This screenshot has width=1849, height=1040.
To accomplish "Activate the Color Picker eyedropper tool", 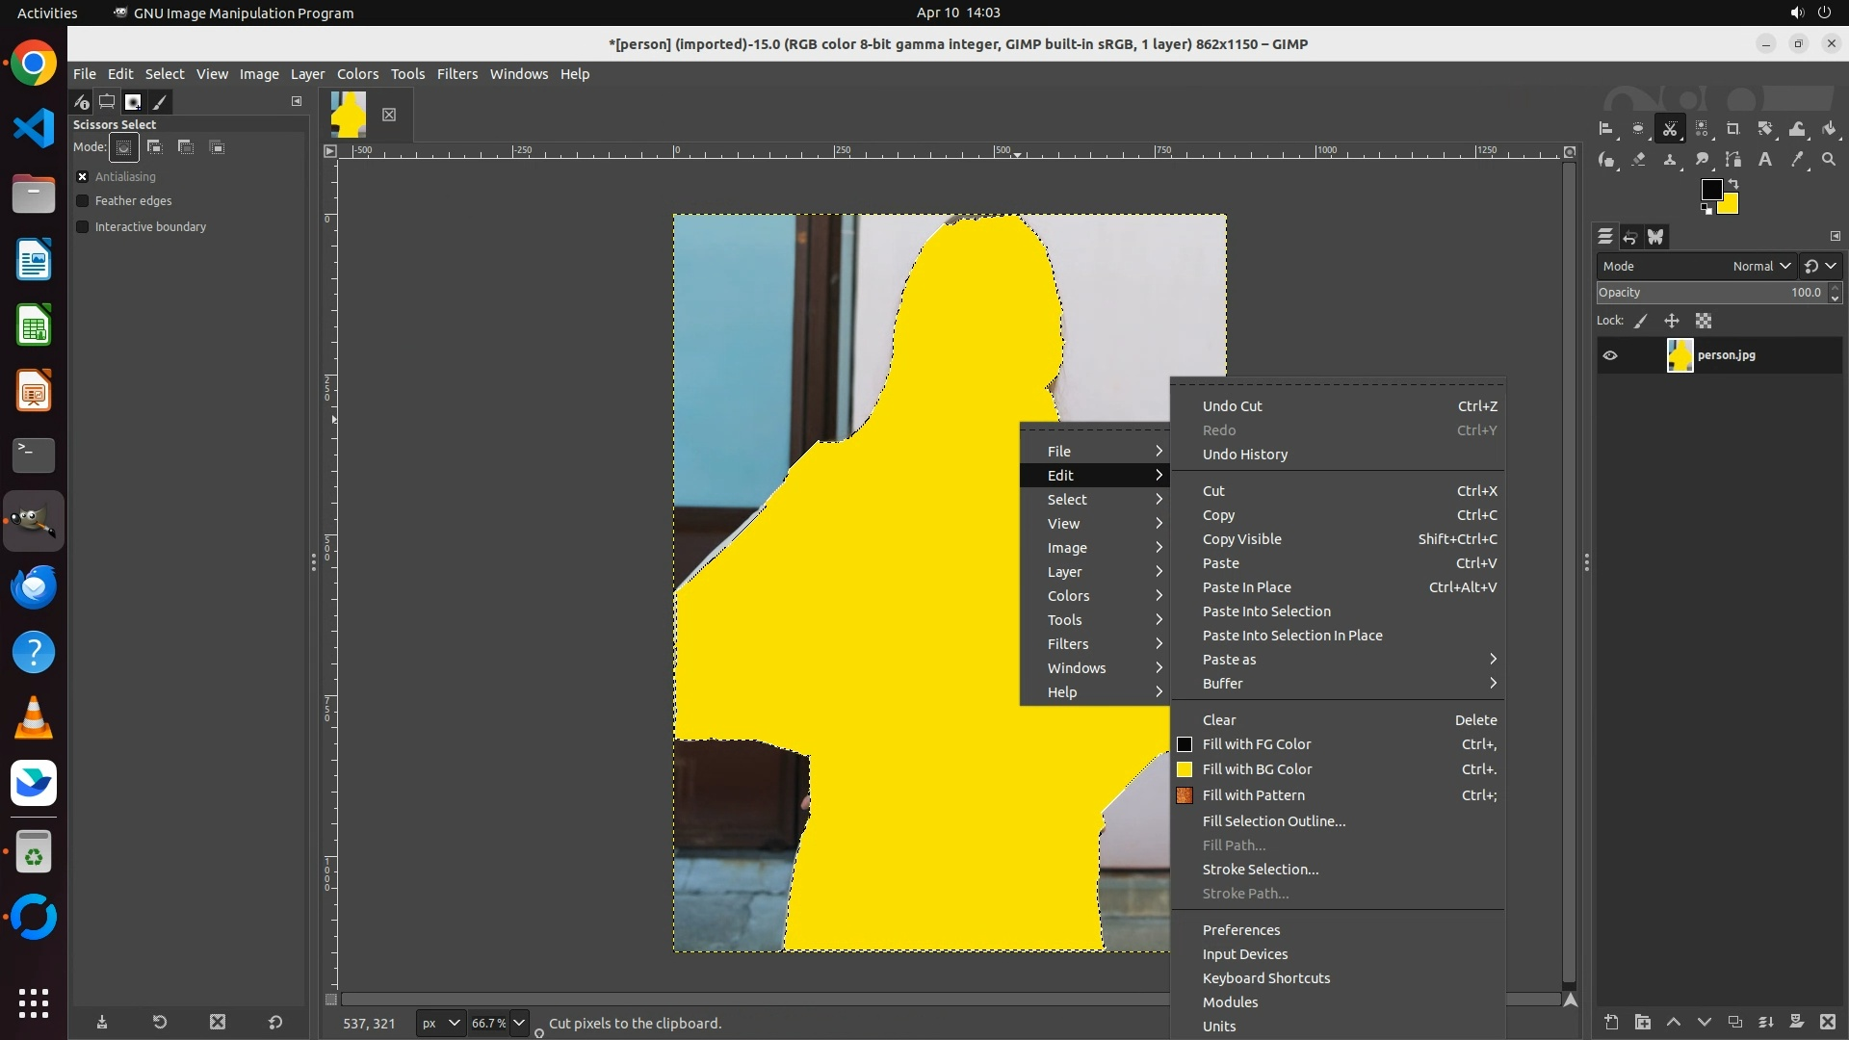I will click(x=1797, y=160).
